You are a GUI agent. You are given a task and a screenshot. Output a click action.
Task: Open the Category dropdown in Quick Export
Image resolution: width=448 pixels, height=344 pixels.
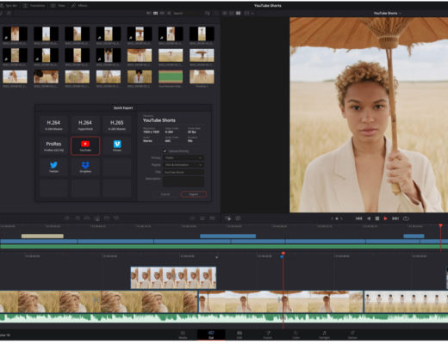pyautogui.click(x=184, y=165)
